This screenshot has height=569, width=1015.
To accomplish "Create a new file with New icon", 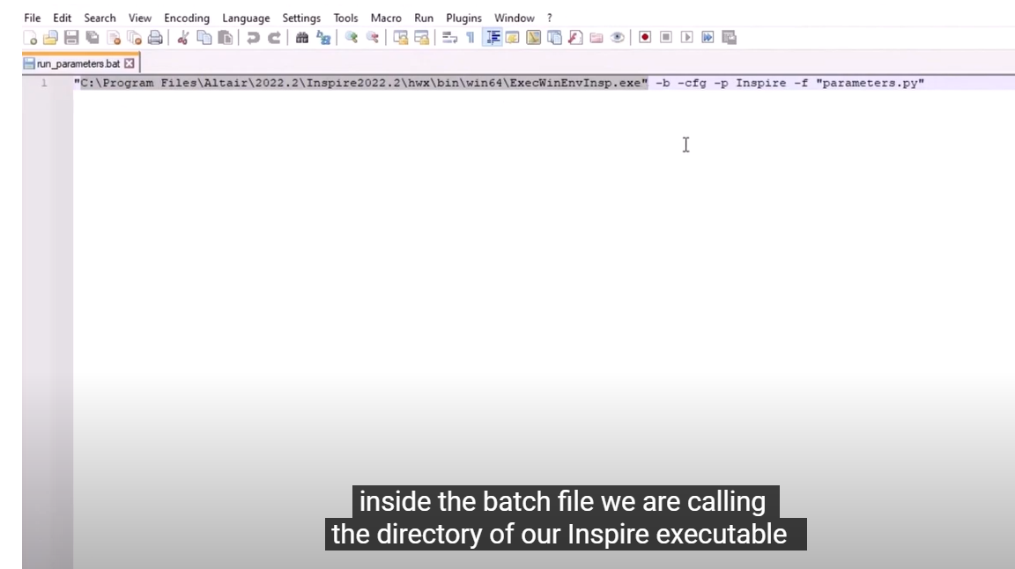I will [x=30, y=38].
